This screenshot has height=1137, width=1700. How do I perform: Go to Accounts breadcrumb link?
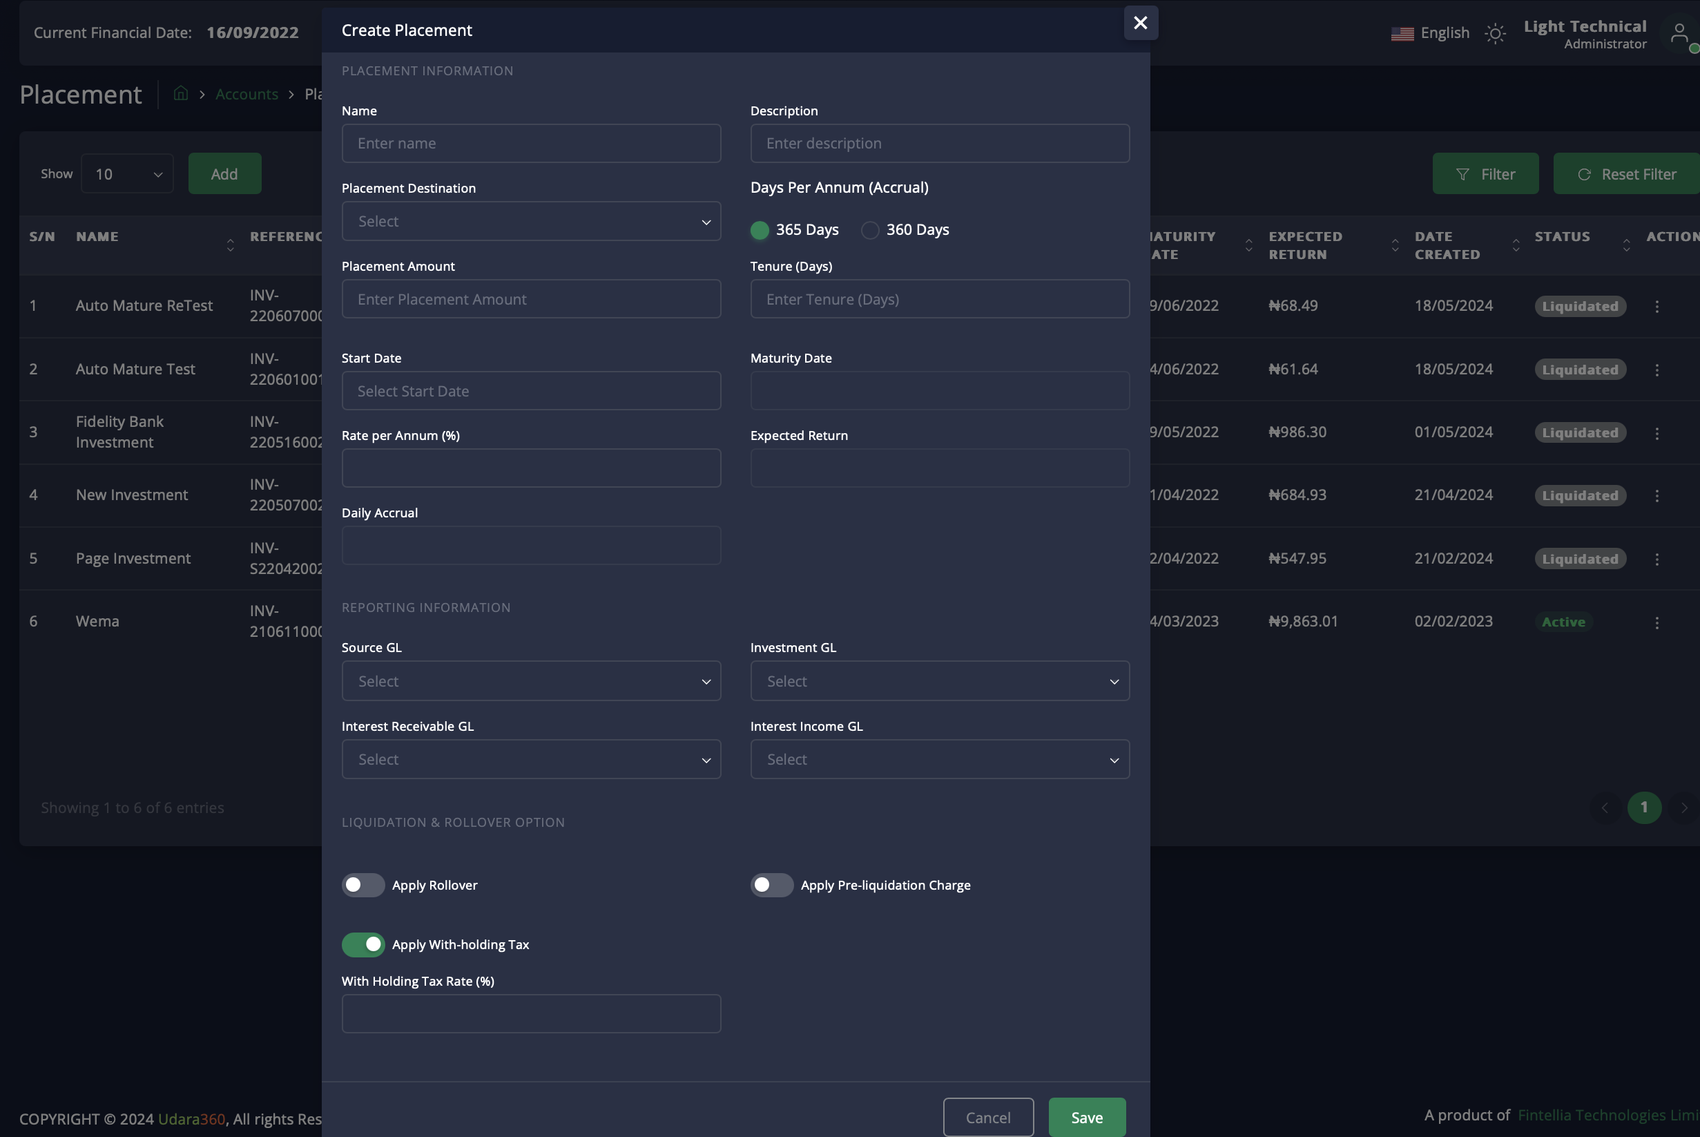(x=247, y=94)
